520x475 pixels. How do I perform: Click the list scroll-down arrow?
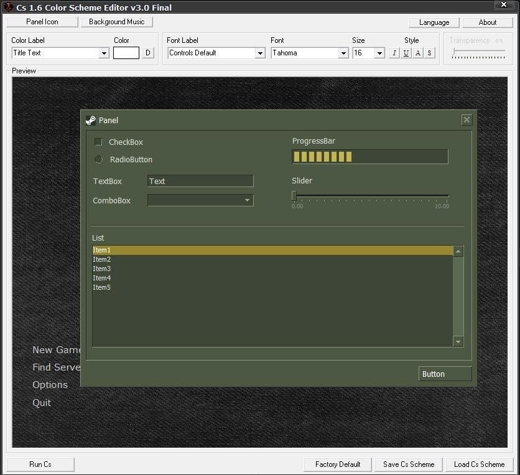click(x=458, y=341)
